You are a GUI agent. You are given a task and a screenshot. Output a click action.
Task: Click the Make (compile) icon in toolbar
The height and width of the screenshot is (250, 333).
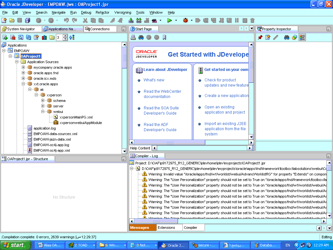point(131,21)
